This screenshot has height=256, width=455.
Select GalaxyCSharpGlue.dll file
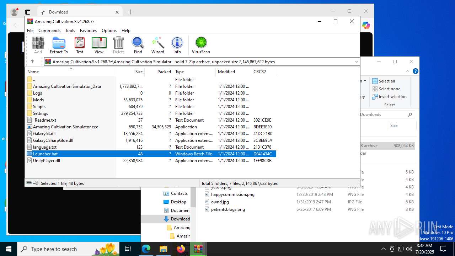151,140
